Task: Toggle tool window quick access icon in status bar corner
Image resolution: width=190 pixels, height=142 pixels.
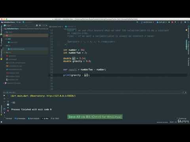Action: (2, 122)
